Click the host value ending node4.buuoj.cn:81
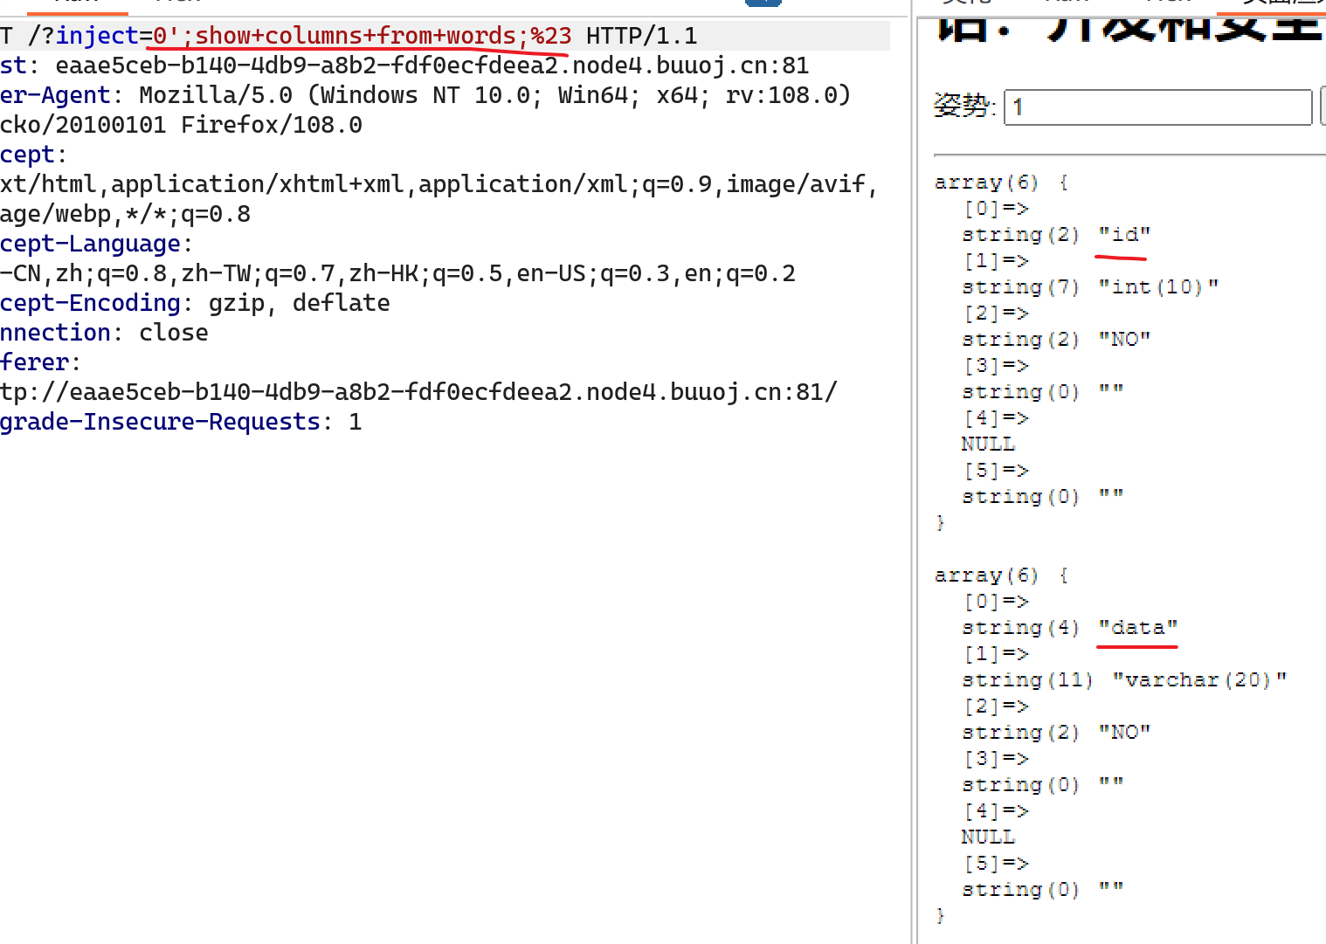Image resolution: width=1326 pixels, height=944 pixels. pos(432,65)
